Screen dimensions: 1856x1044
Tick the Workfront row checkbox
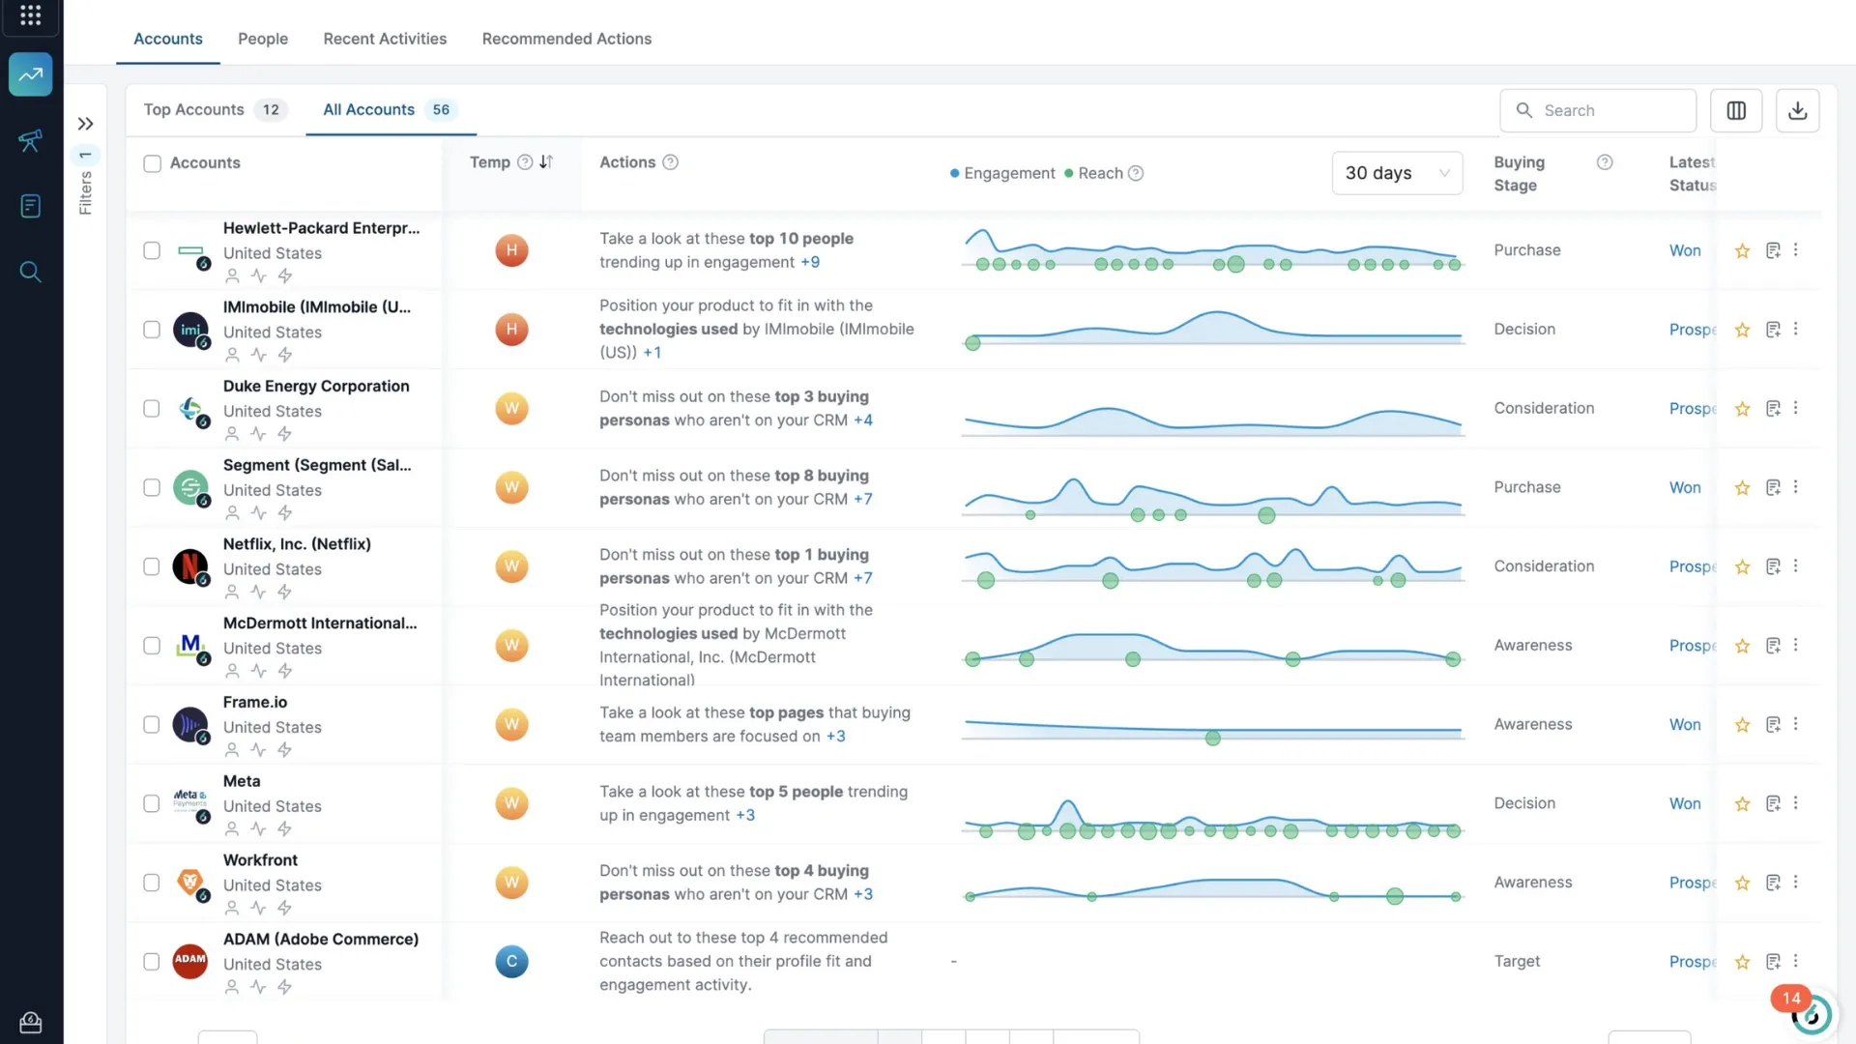point(152,883)
